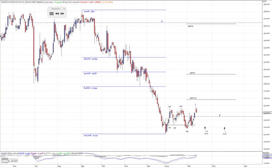
Task: Click the MACD All indicator legend
Action: [42, 153]
